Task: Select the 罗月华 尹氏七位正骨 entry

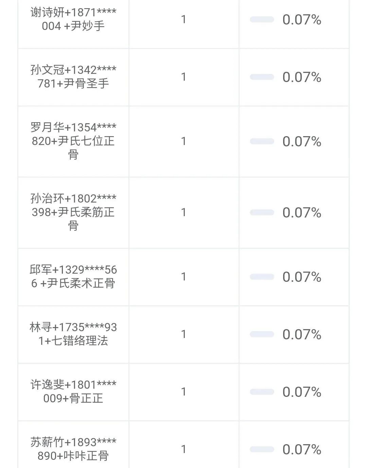Action: point(73,141)
